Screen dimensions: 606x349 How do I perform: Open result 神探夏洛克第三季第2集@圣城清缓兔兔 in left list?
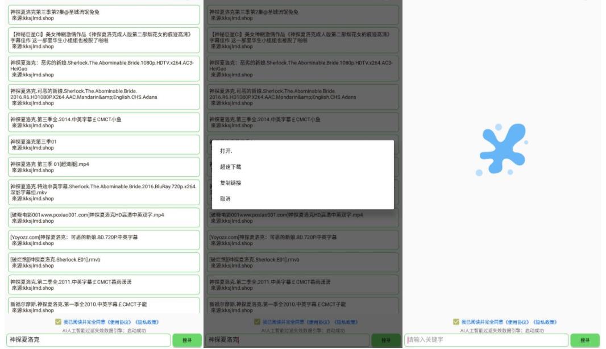103,15
